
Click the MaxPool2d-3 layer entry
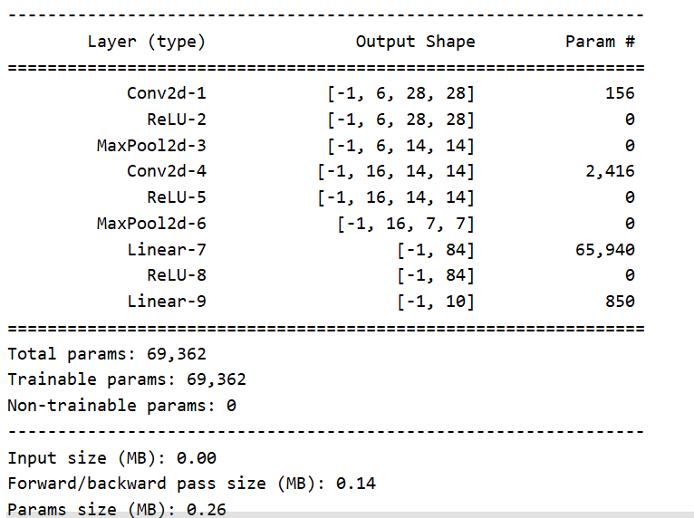151,146
